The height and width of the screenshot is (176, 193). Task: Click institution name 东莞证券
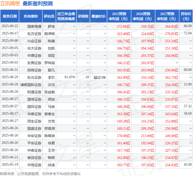pos(34,63)
